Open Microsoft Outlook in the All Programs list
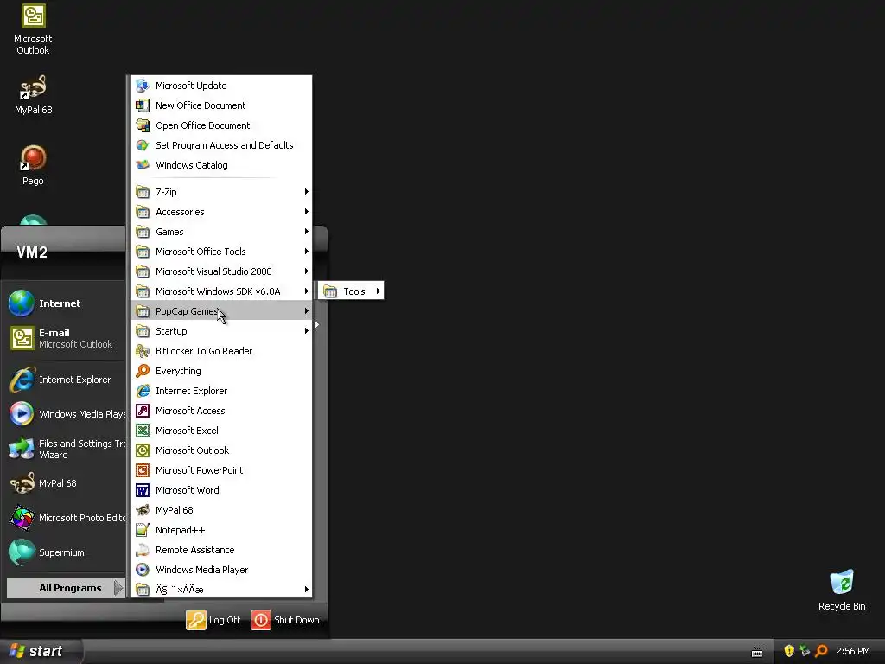The width and height of the screenshot is (885, 664). click(220, 450)
